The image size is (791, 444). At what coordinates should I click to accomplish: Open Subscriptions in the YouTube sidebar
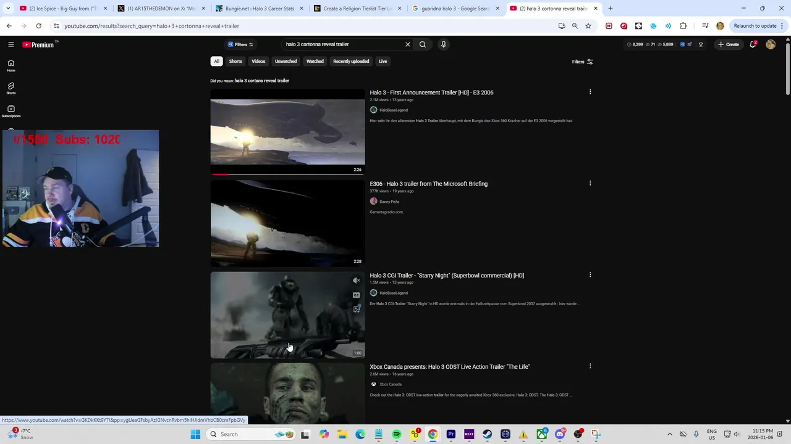pos(11,111)
